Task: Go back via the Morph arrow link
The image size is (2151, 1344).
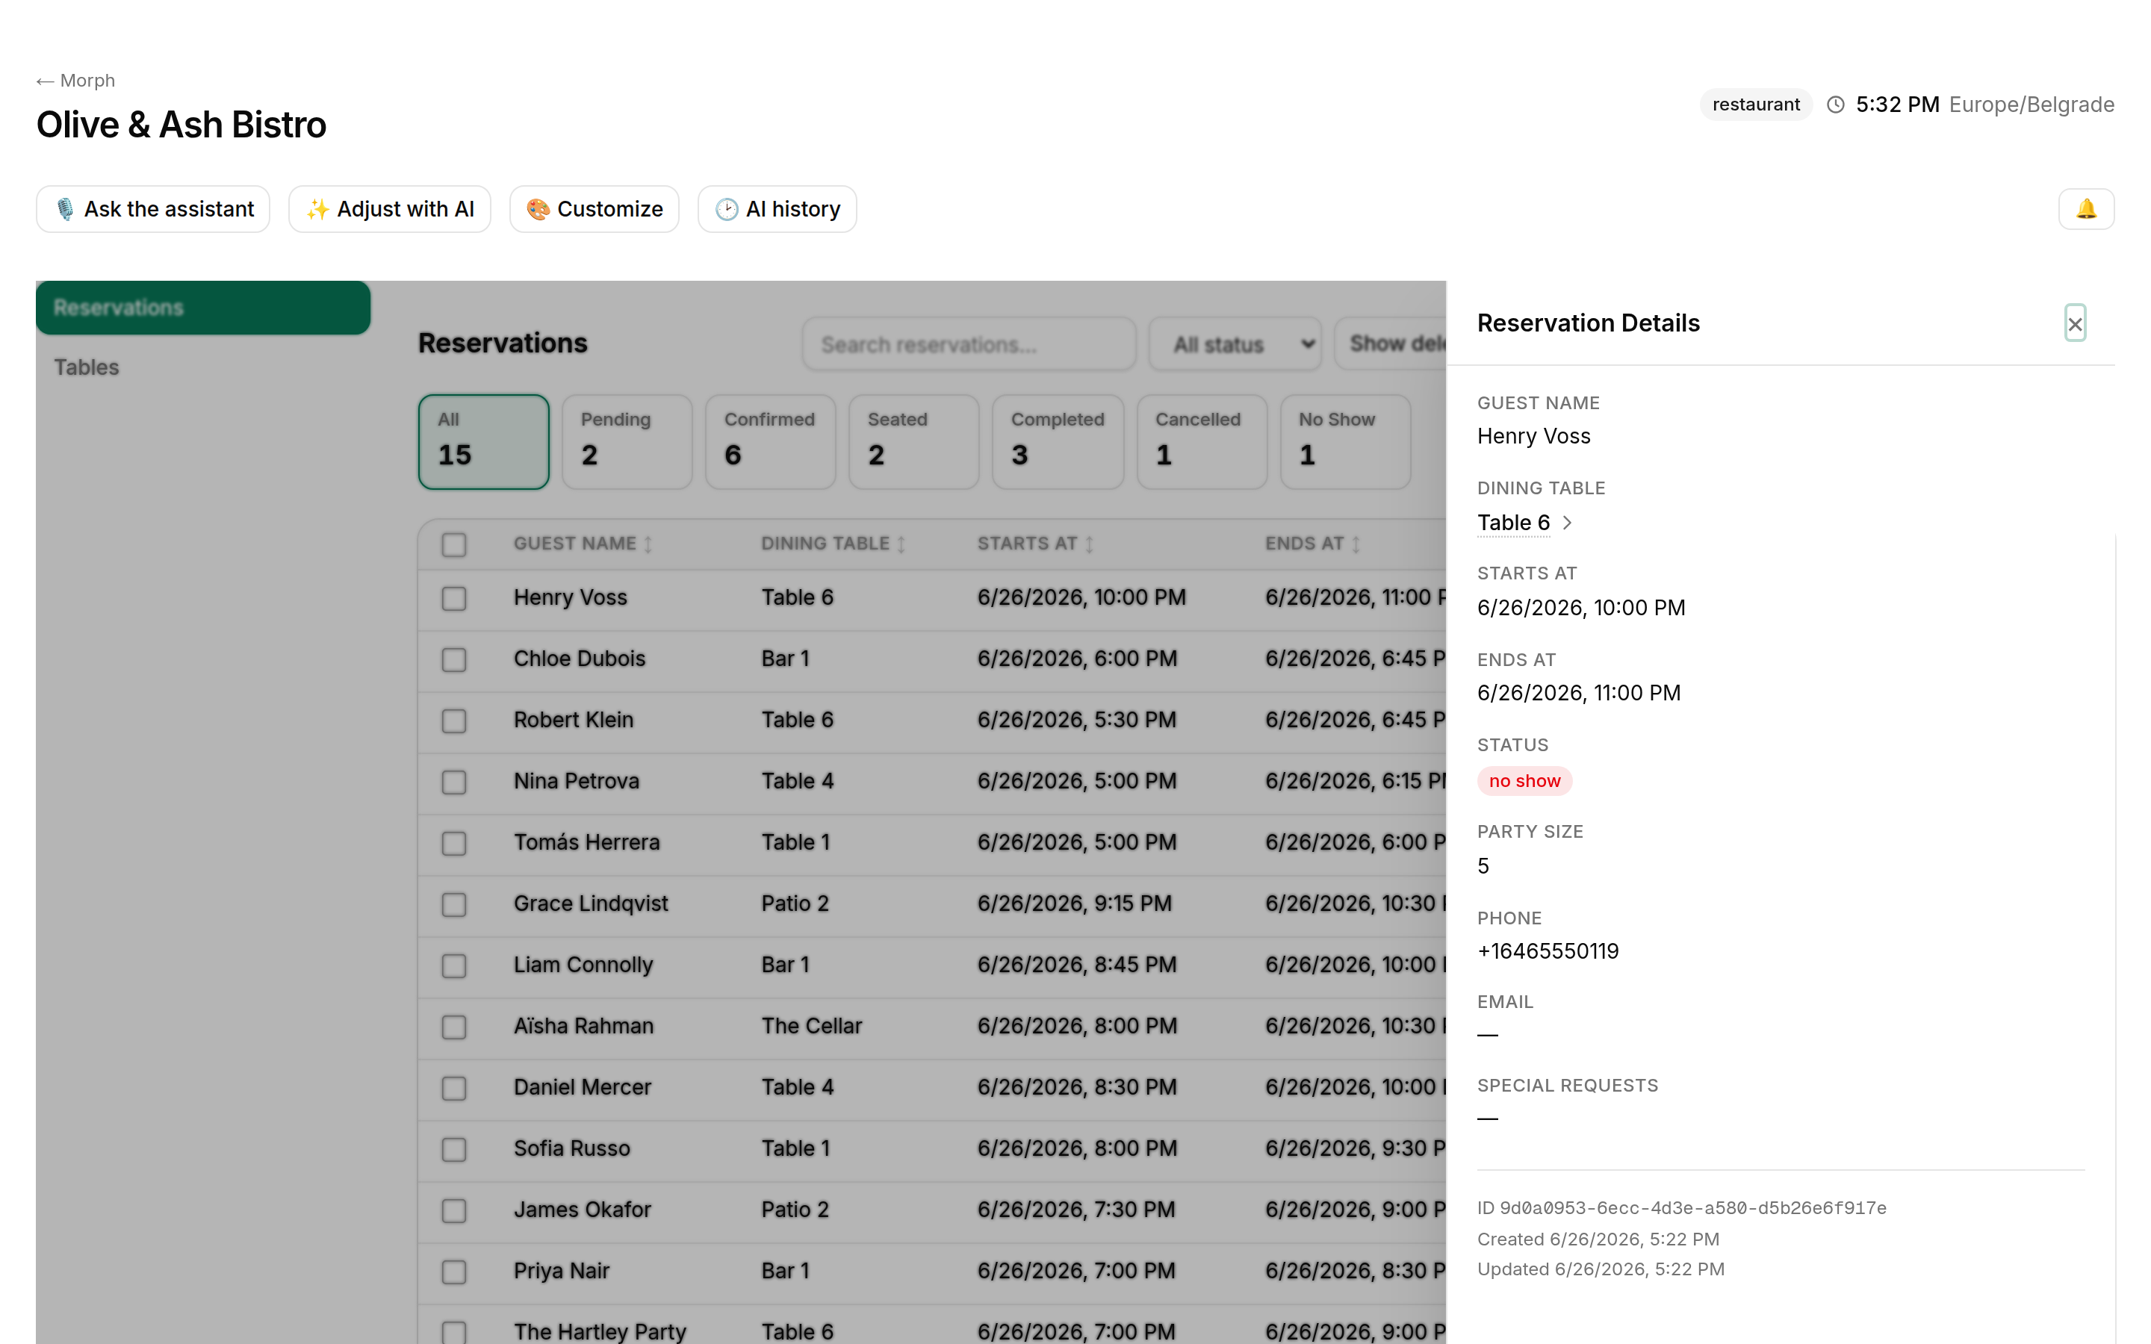Action: pyautogui.click(x=75, y=81)
